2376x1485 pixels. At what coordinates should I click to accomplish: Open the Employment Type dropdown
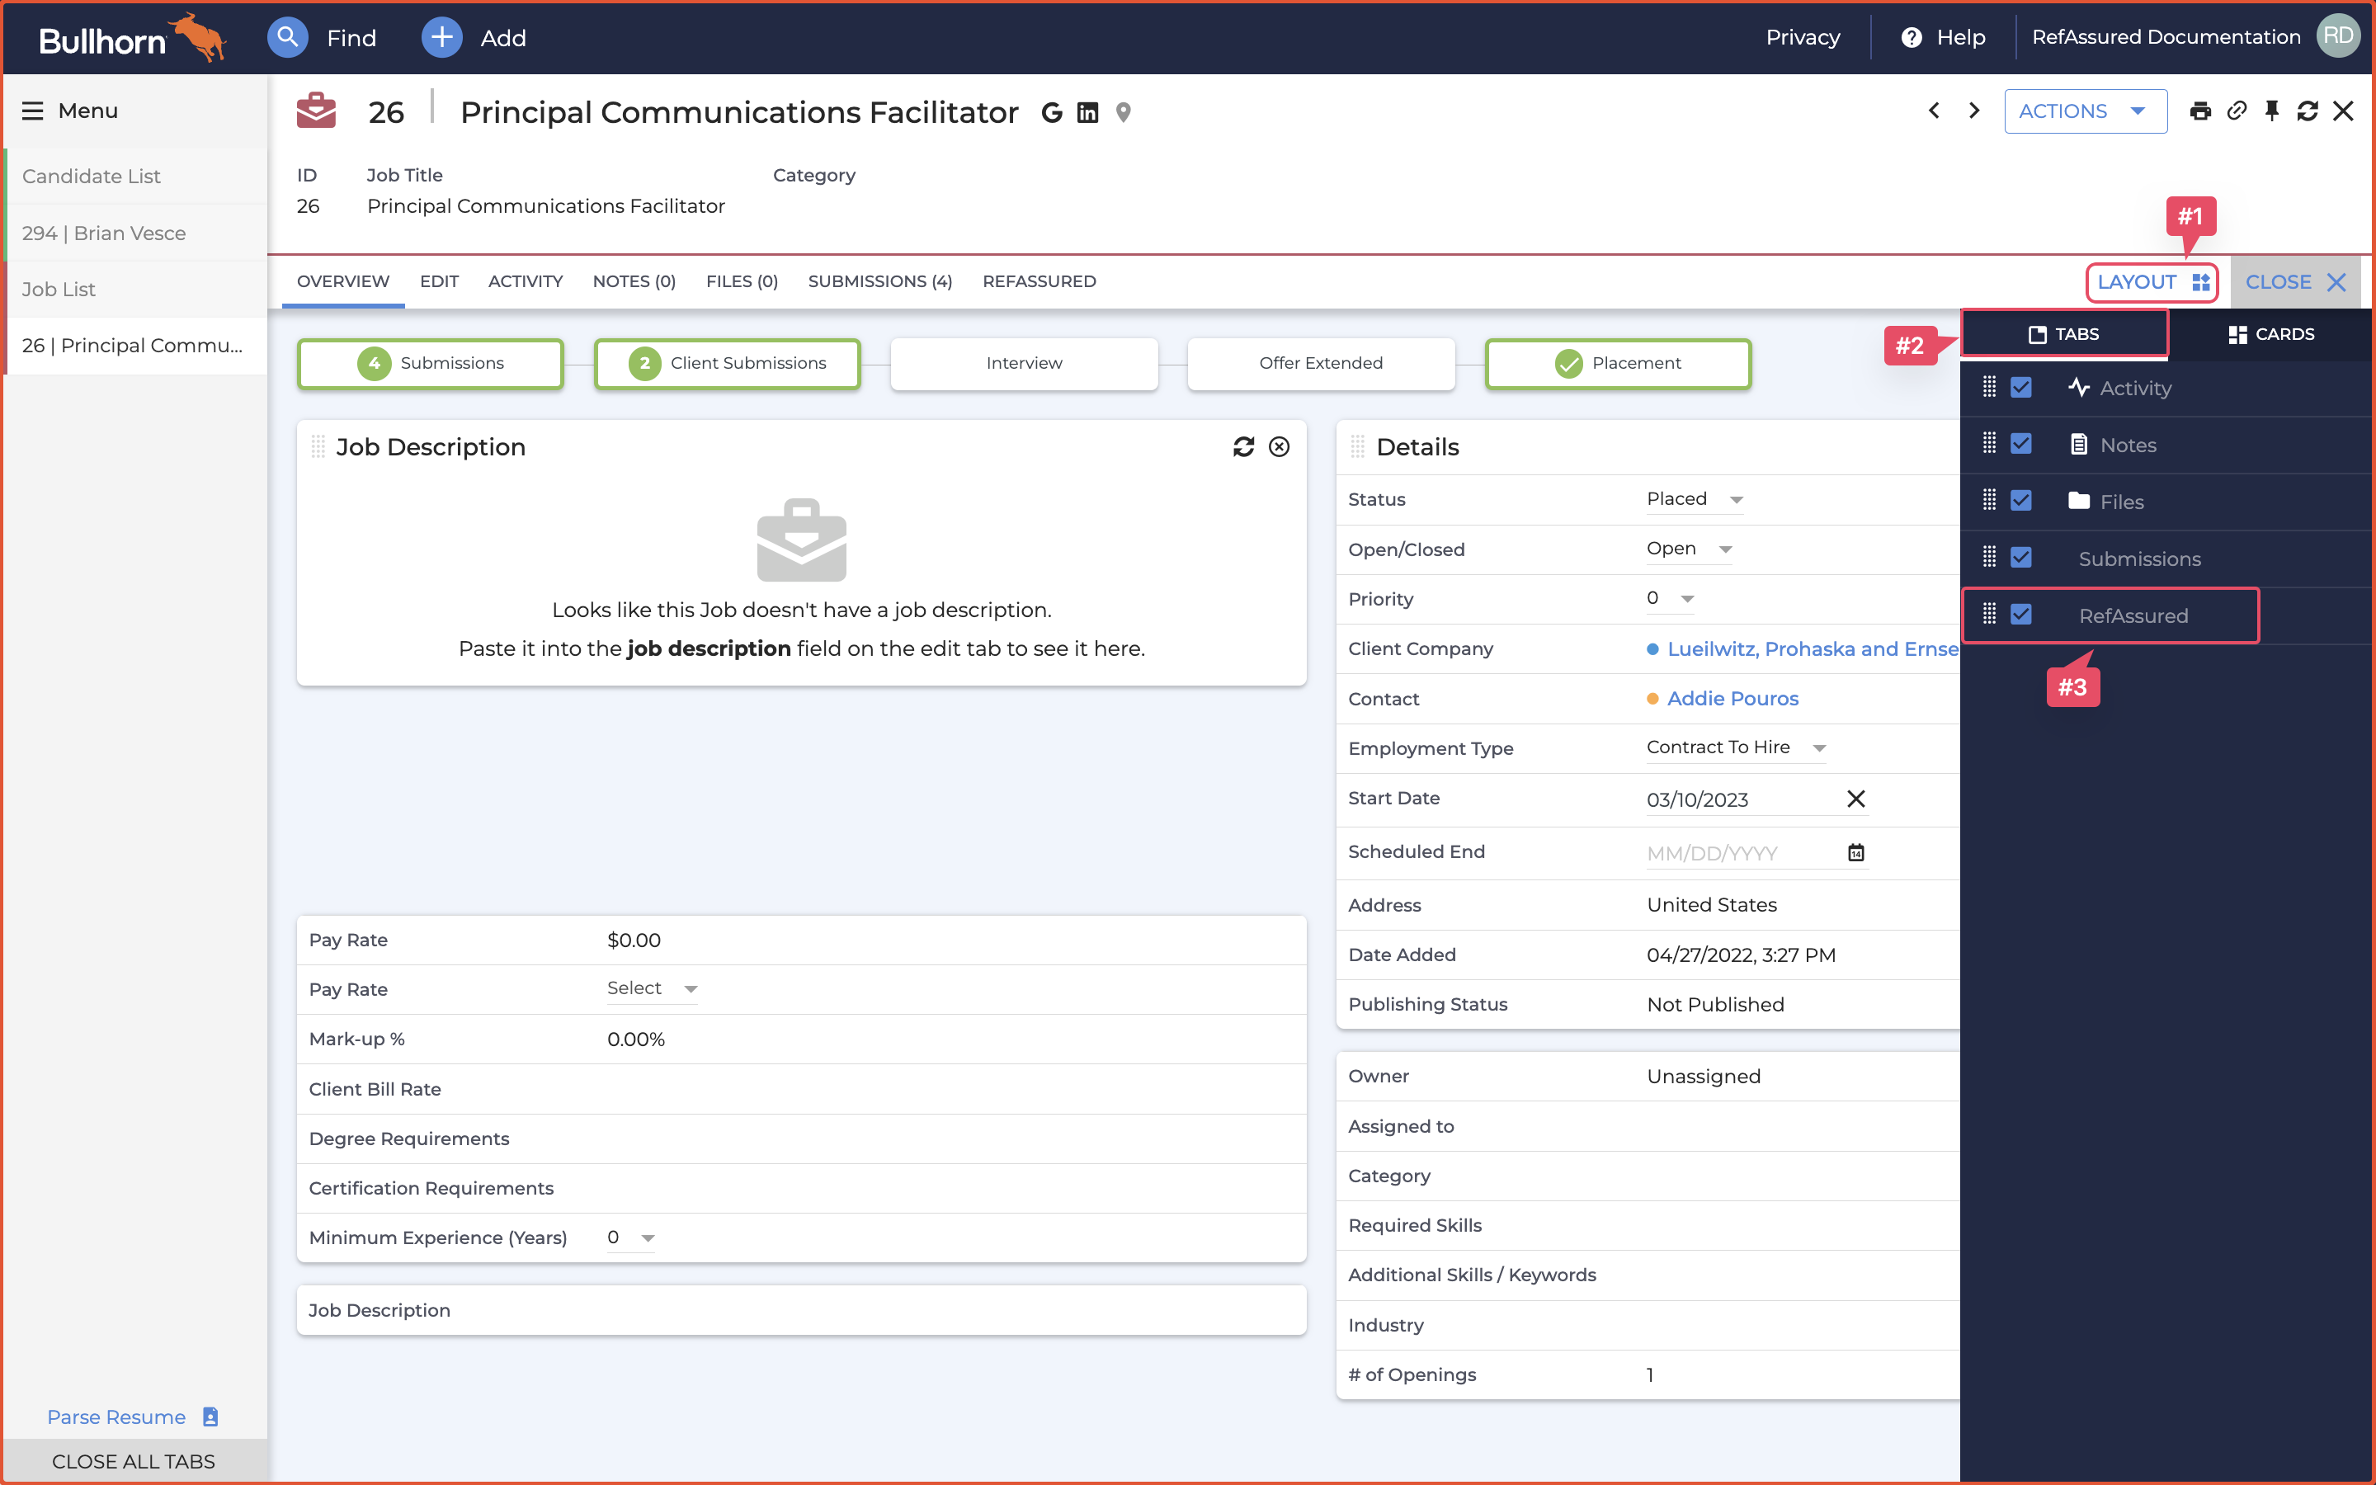coord(1818,747)
